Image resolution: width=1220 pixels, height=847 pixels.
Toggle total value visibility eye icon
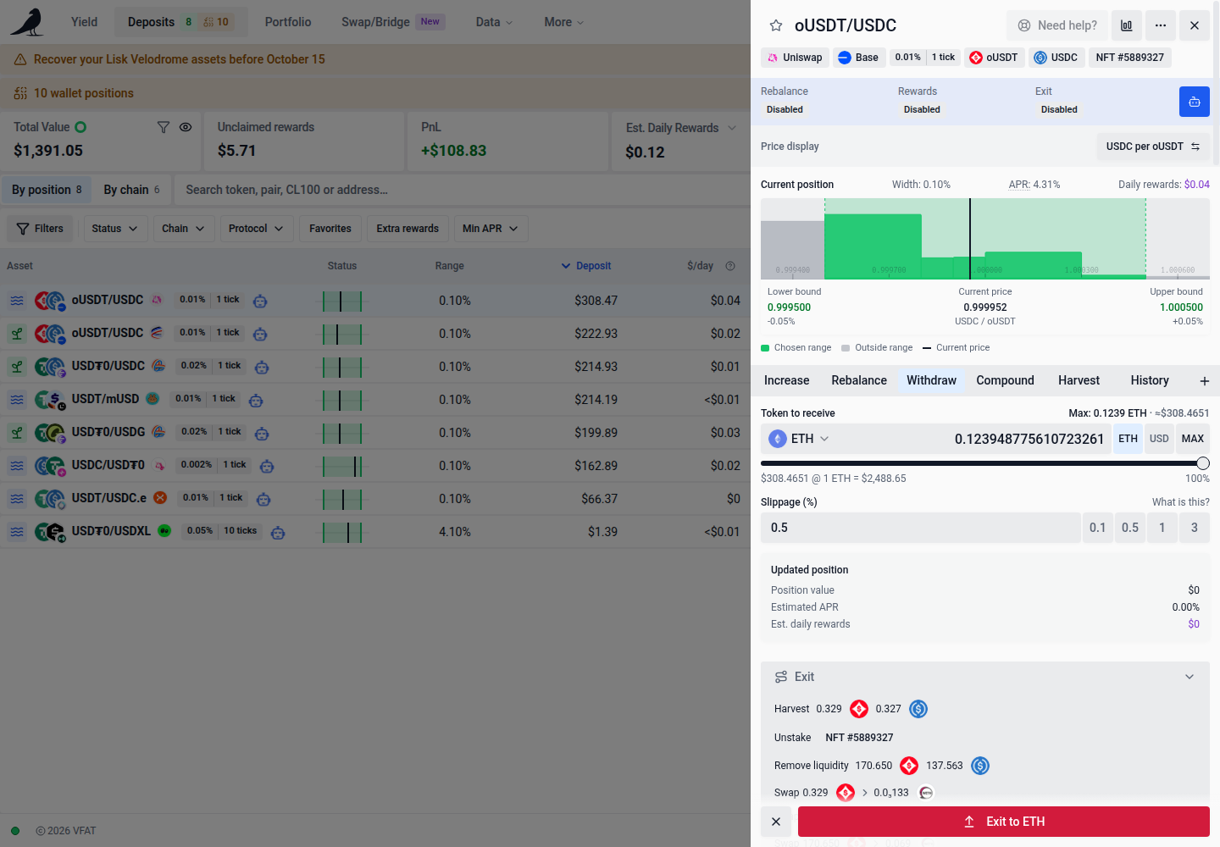pyautogui.click(x=186, y=127)
